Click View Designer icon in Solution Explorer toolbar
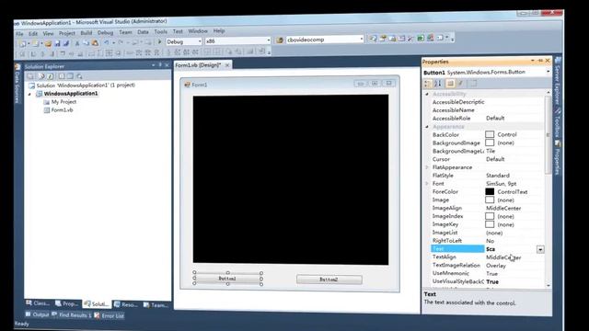589x331 pixels. click(70, 76)
